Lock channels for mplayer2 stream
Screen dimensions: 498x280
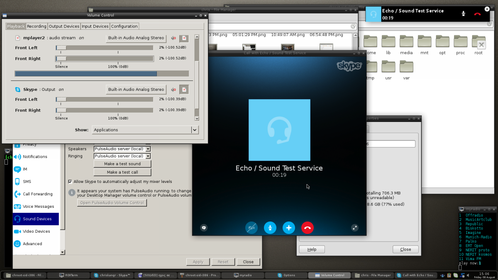(x=184, y=38)
